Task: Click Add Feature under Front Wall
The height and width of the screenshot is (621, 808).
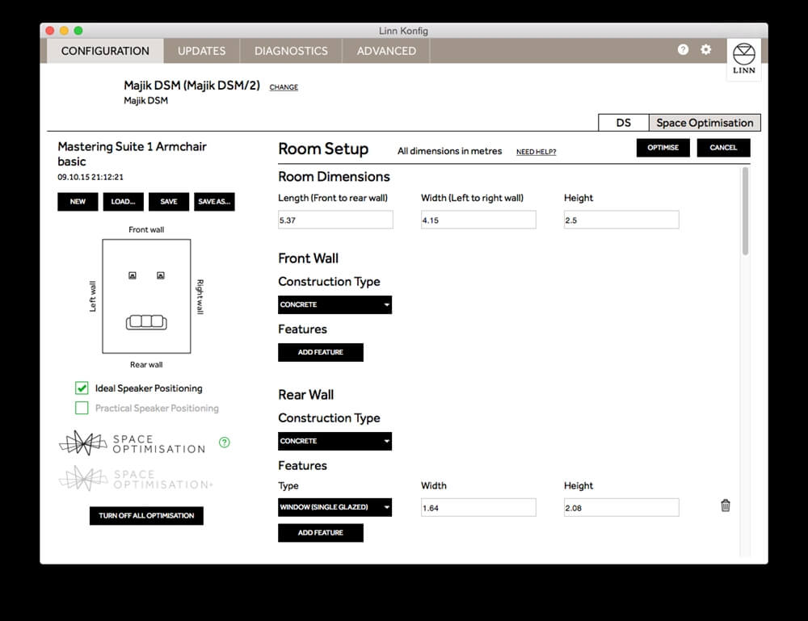Action: coord(321,352)
